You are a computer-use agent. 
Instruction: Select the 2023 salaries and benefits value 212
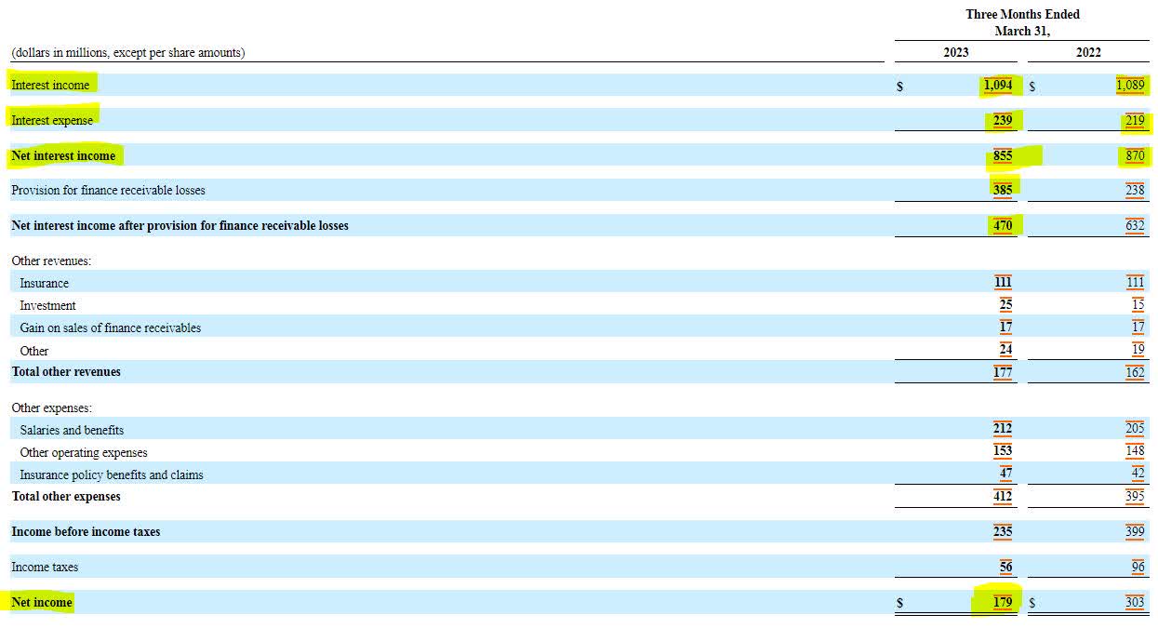(1003, 429)
